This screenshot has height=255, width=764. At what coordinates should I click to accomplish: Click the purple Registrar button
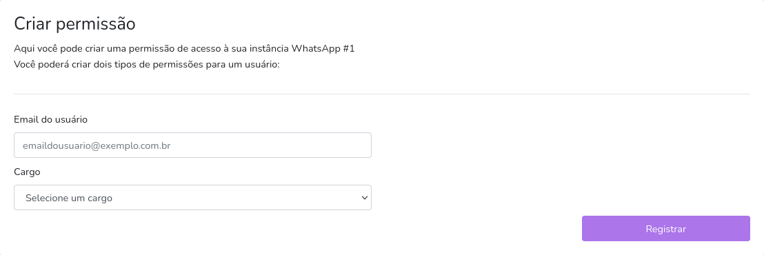[x=665, y=229]
